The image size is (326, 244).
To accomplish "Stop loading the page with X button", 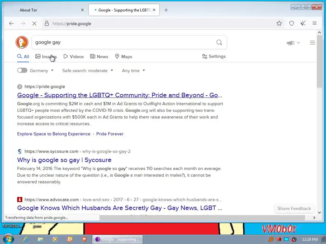I will [x=34, y=24].
